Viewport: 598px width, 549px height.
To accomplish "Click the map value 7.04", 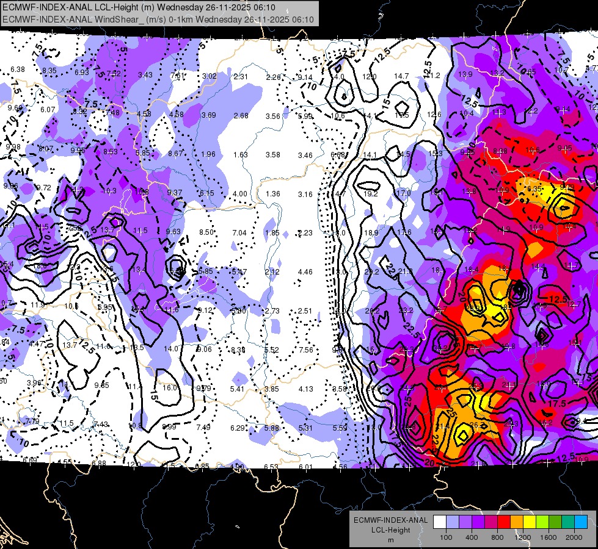I will coord(239,233).
